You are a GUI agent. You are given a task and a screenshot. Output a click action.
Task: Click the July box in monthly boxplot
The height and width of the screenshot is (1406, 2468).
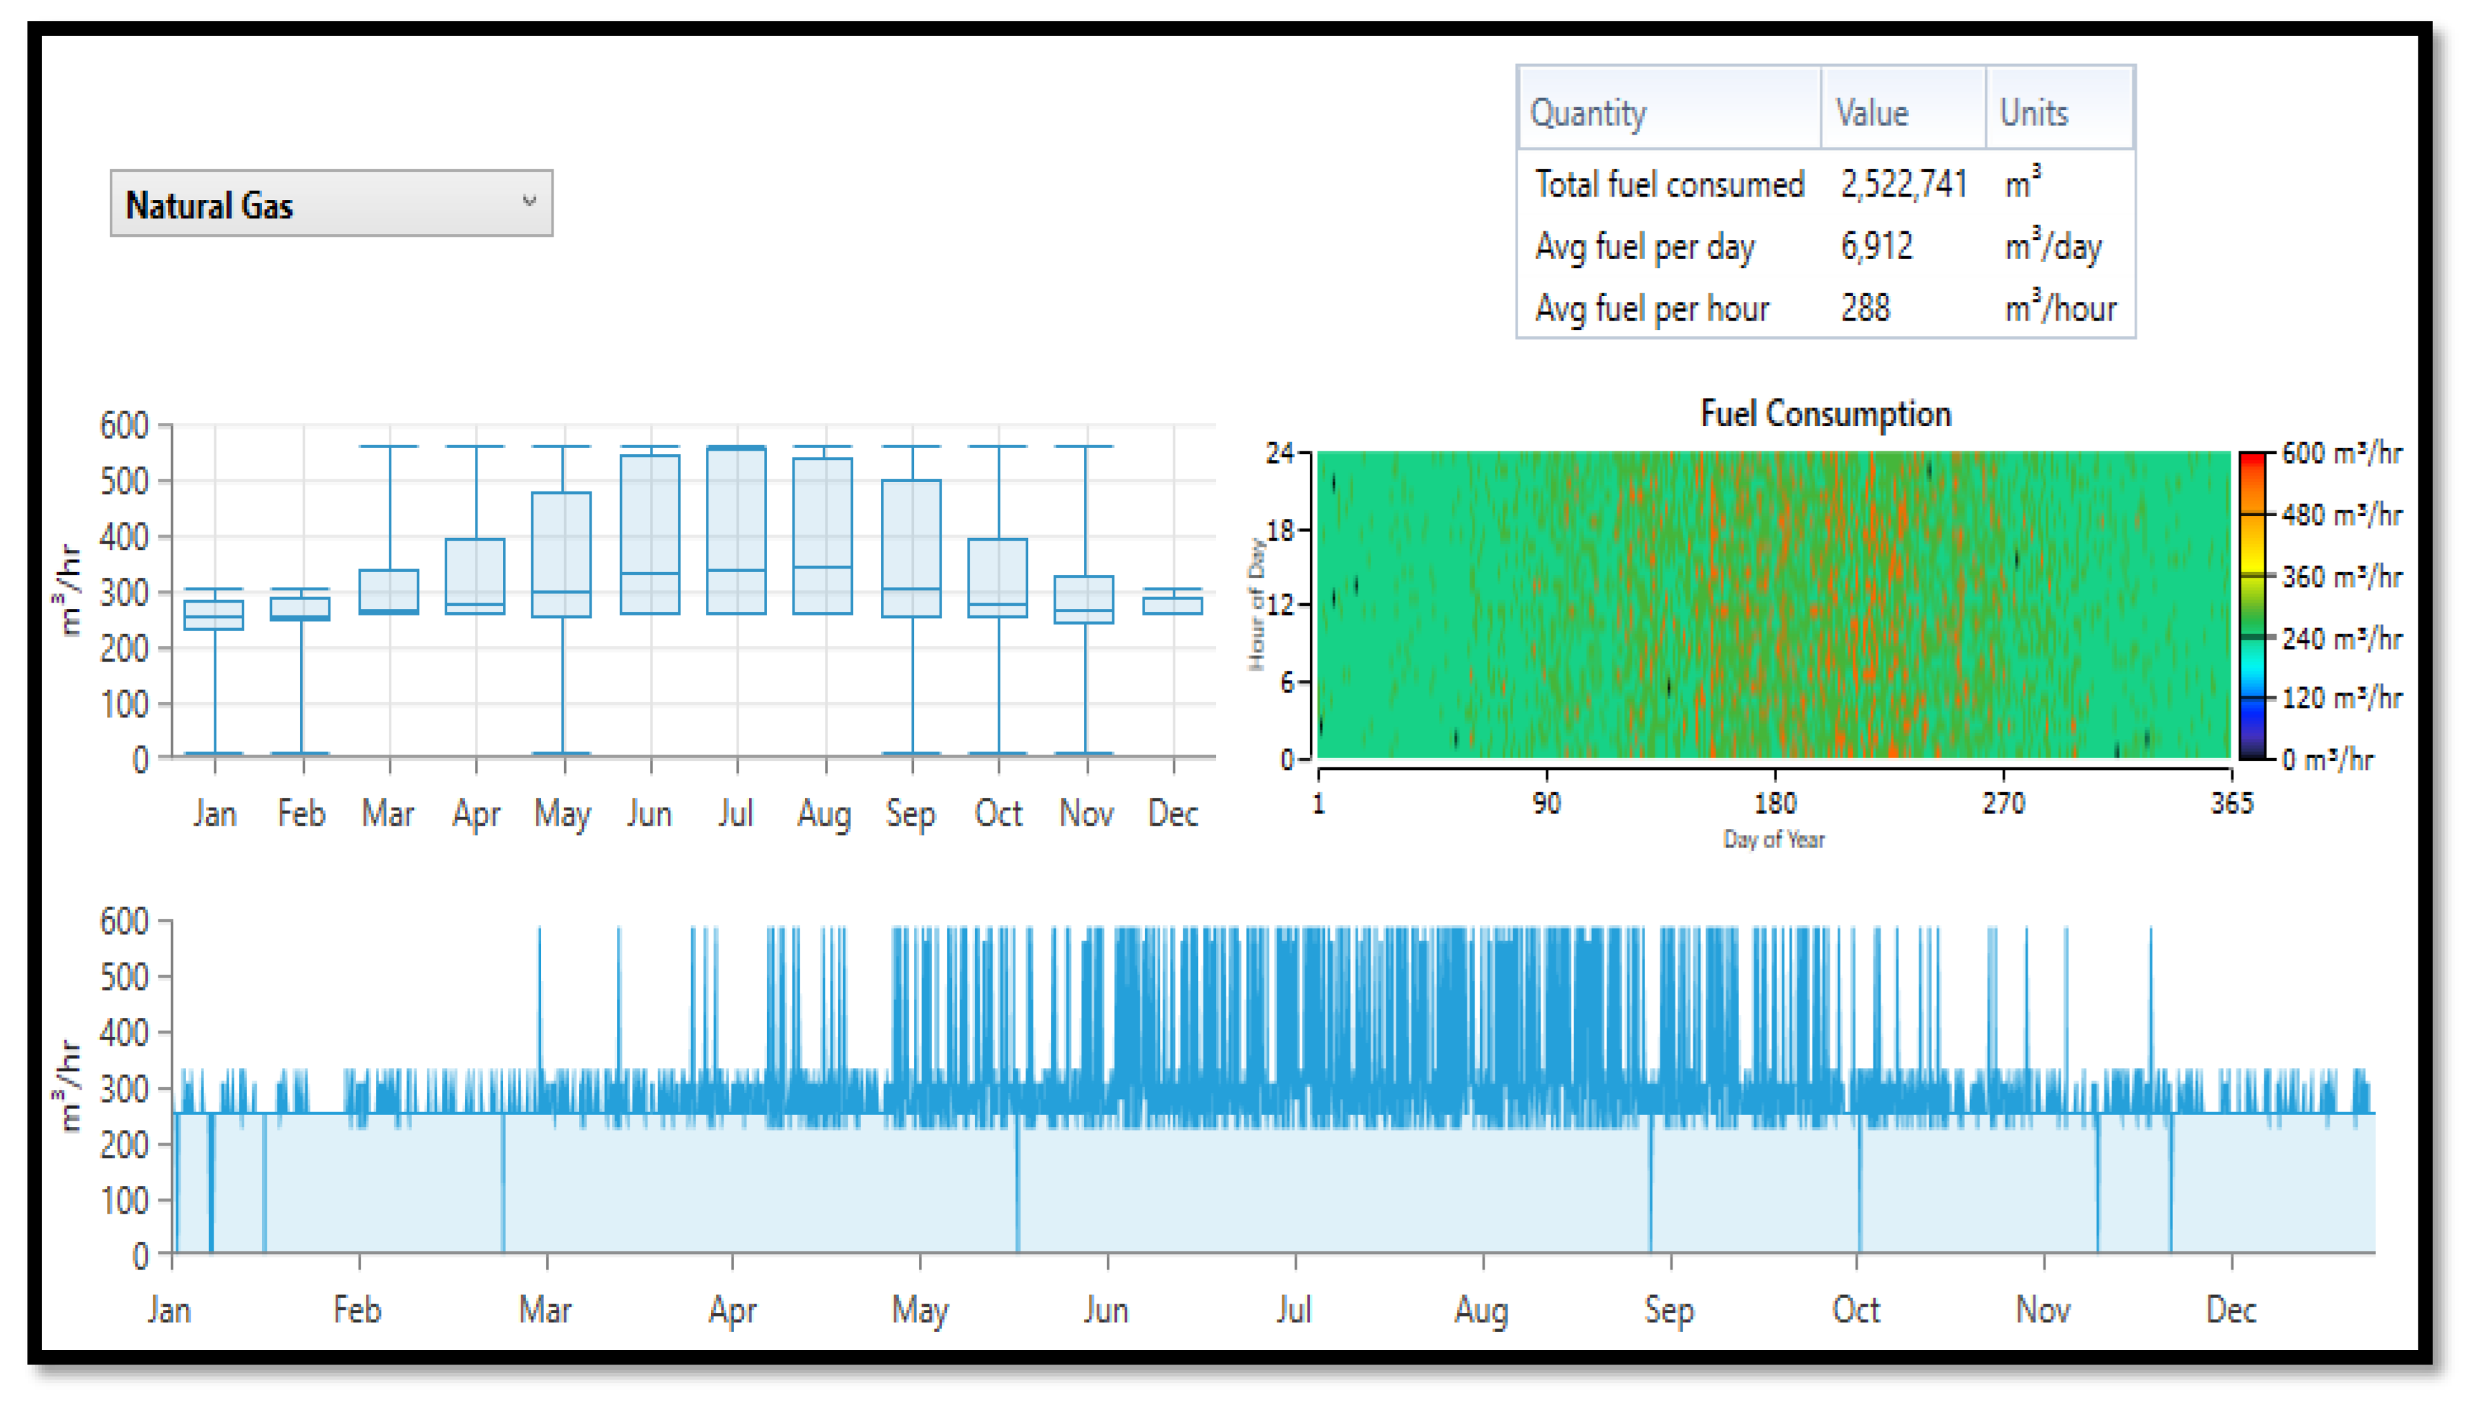(x=736, y=530)
